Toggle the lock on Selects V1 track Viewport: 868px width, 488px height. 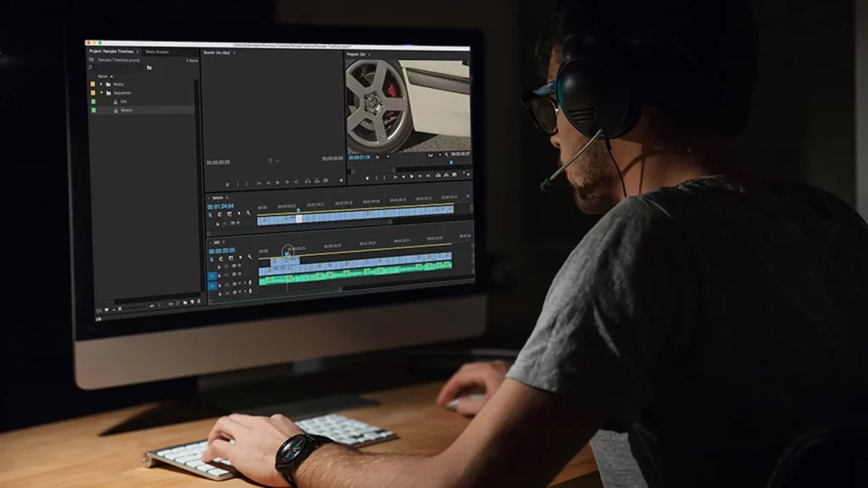[220, 223]
